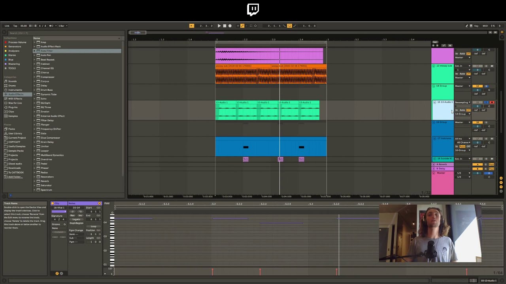Screen dimensions: 506x284
Task: Solo the 15 13-Audio 1 track
Action: pos(486,103)
